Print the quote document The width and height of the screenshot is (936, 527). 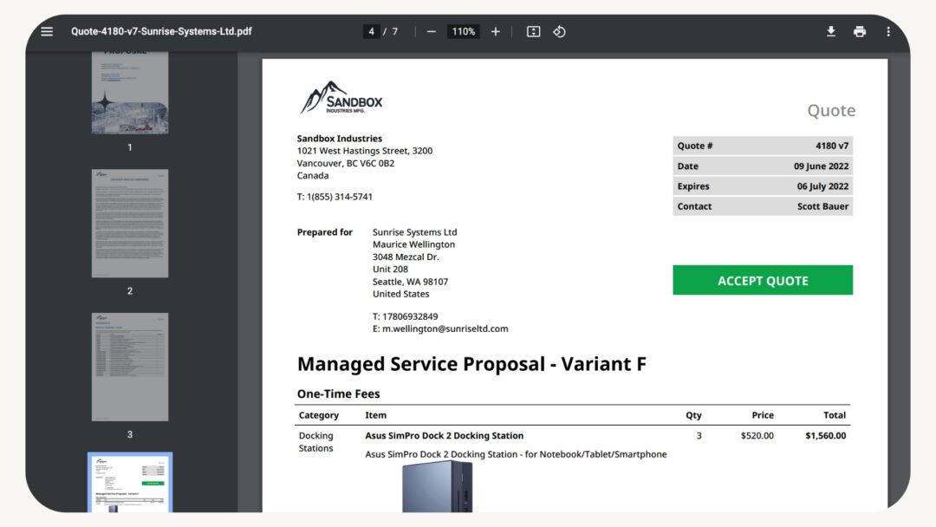pos(860,31)
